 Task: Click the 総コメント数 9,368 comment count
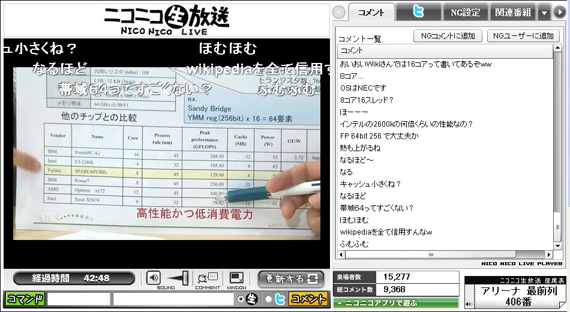[x=396, y=290]
